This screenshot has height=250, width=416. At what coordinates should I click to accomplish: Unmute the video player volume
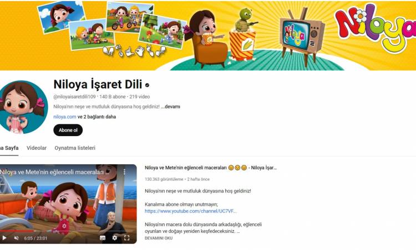(x=16, y=238)
